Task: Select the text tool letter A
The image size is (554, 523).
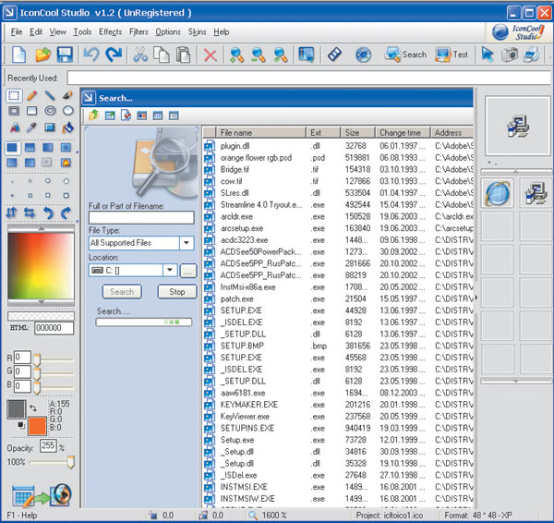Action: (15, 128)
